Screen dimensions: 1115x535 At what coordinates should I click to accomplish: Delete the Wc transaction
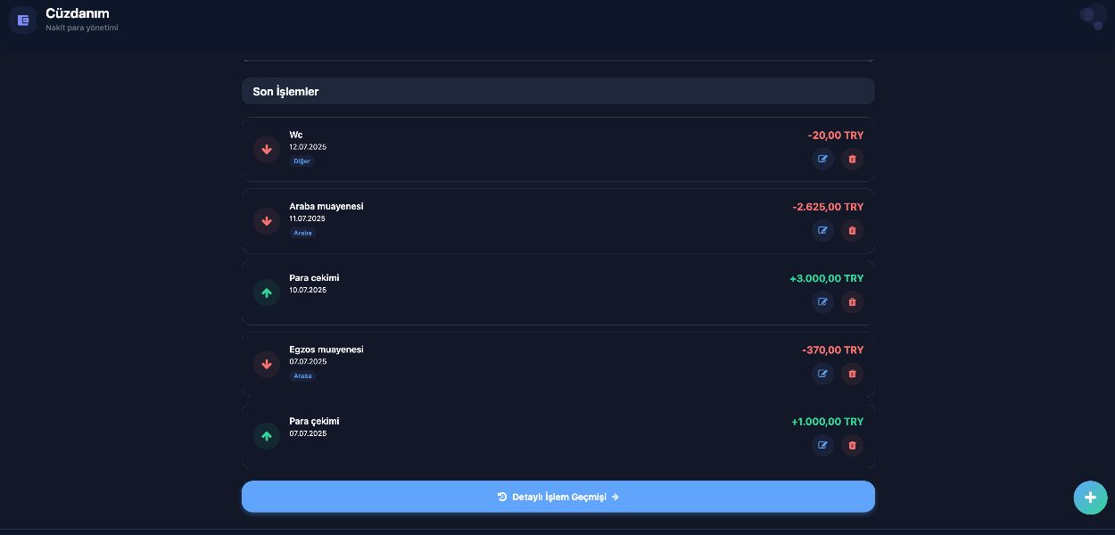(852, 160)
